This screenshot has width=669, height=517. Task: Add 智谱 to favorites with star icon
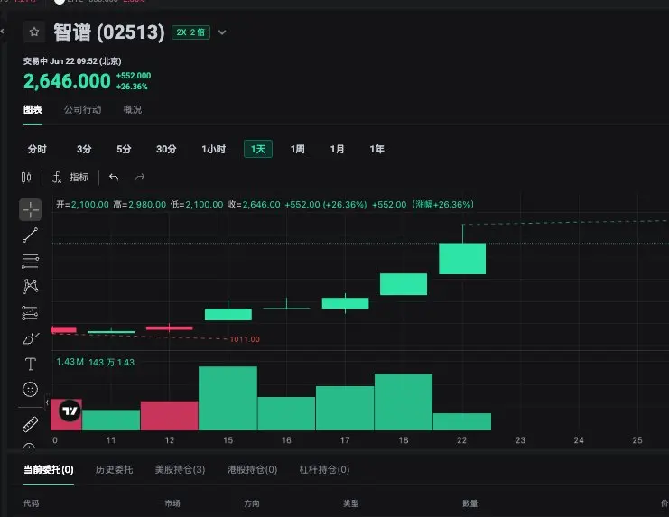pos(34,32)
